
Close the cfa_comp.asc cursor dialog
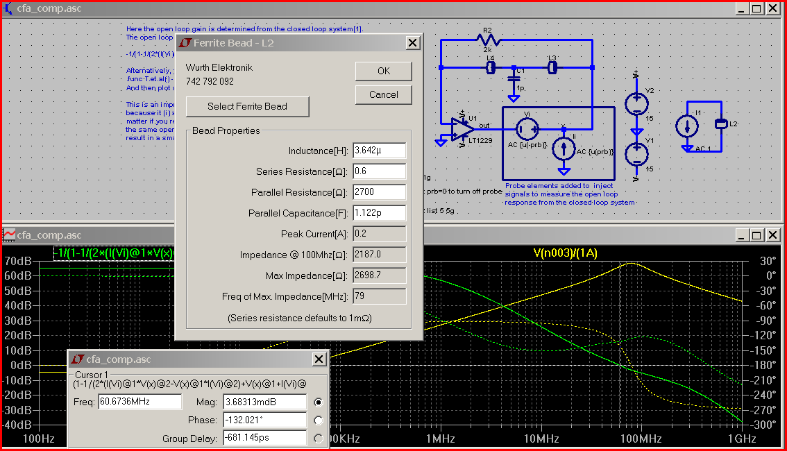[319, 359]
